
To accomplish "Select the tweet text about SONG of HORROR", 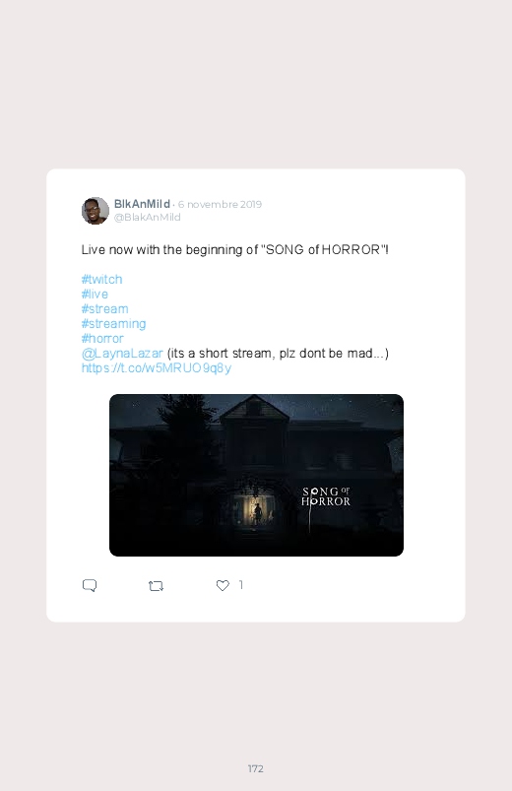I will 235,249.
